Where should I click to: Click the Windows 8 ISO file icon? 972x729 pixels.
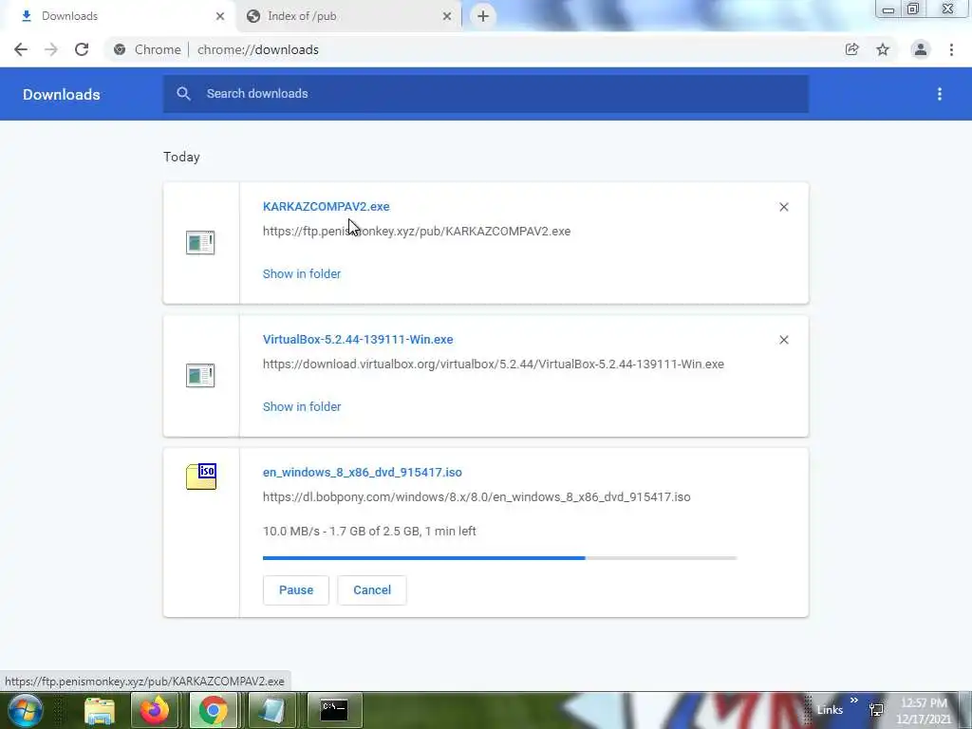click(x=201, y=477)
